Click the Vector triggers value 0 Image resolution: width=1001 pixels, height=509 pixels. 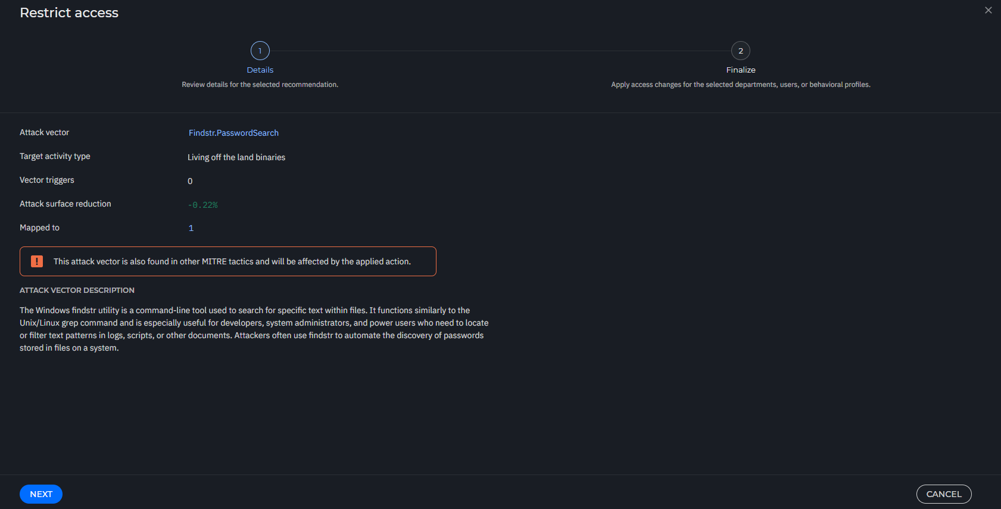click(x=190, y=181)
